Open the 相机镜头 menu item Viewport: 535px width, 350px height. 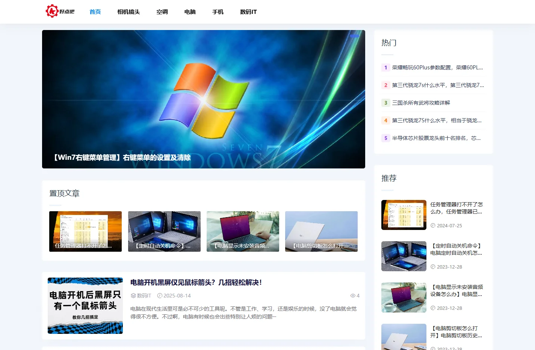tap(128, 12)
